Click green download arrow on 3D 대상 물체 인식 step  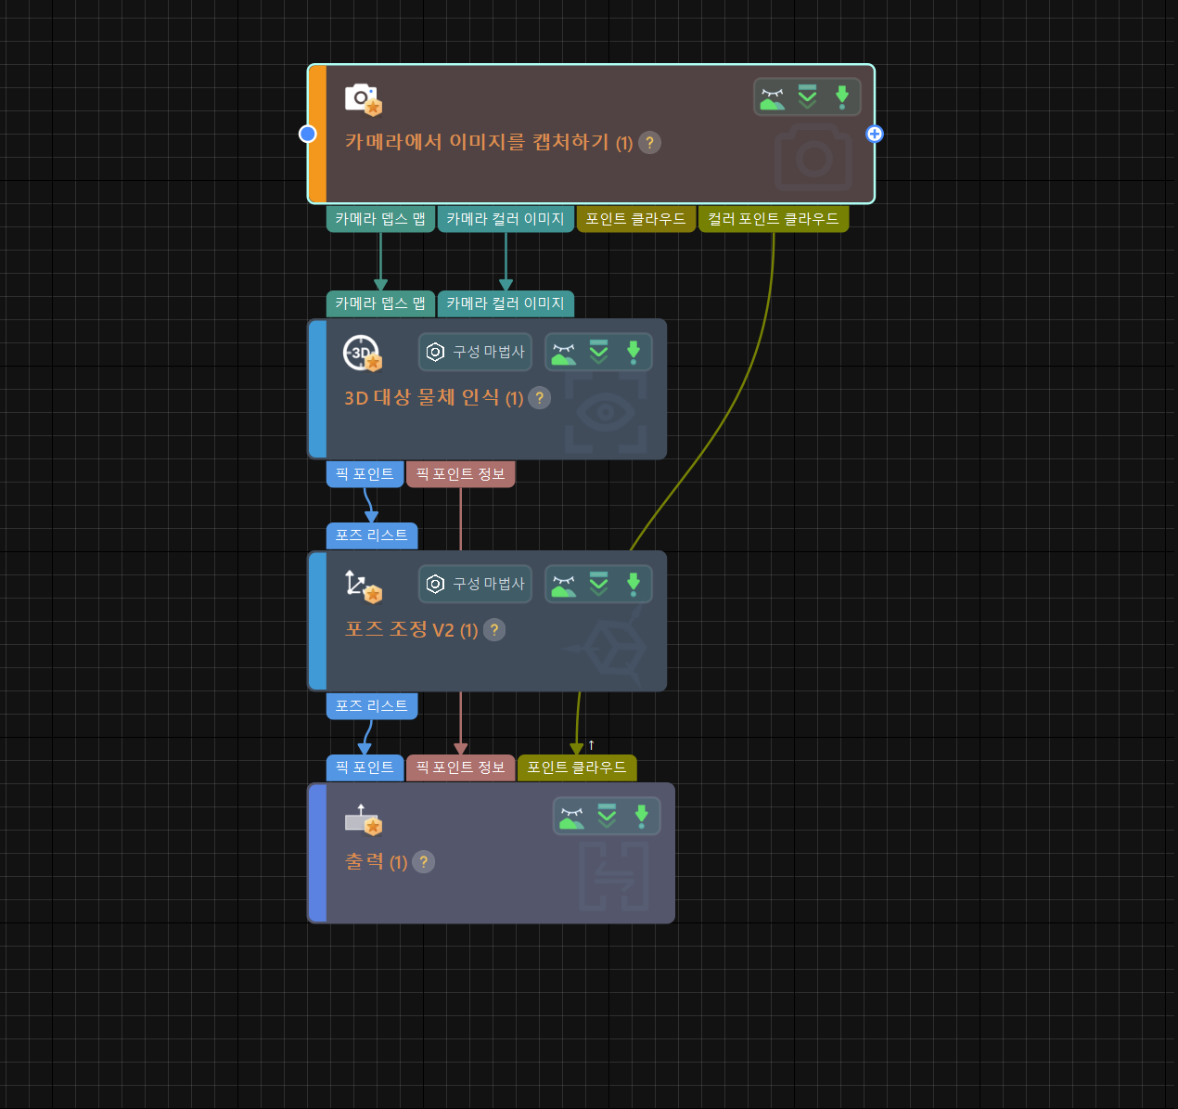tap(634, 353)
